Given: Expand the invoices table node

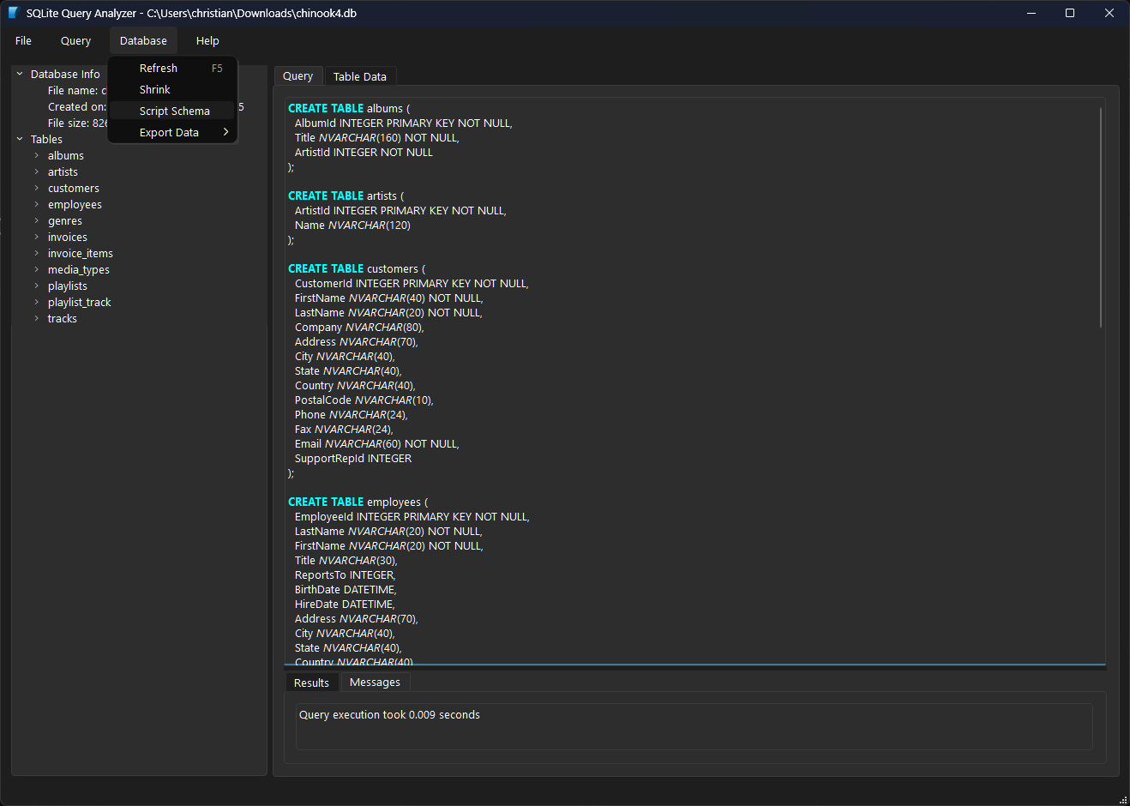Looking at the screenshot, I should click(37, 237).
